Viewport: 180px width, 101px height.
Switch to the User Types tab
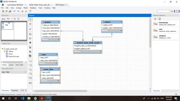pyautogui.click(x=19, y=65)
